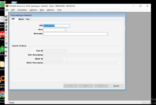The image size is (156, 105).
Task: Open the Nickname dropdown list
Action: click(107, 34)
